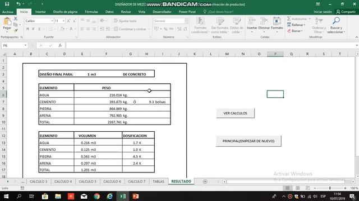Open Buscar y seleccionar

tap(336, 25)
